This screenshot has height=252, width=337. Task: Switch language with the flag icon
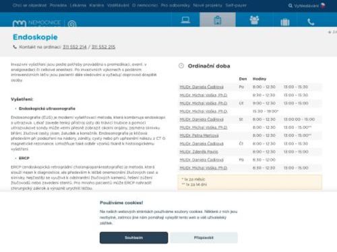click(323, 5)
